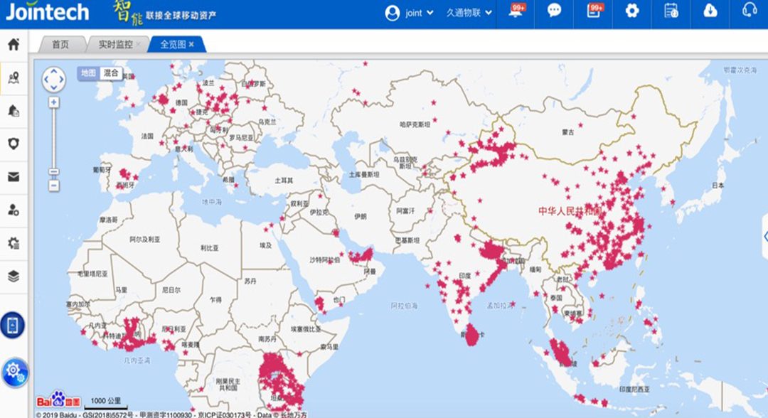Switch to the 首页 tab

pyautogui.click(x=60, y=44)
